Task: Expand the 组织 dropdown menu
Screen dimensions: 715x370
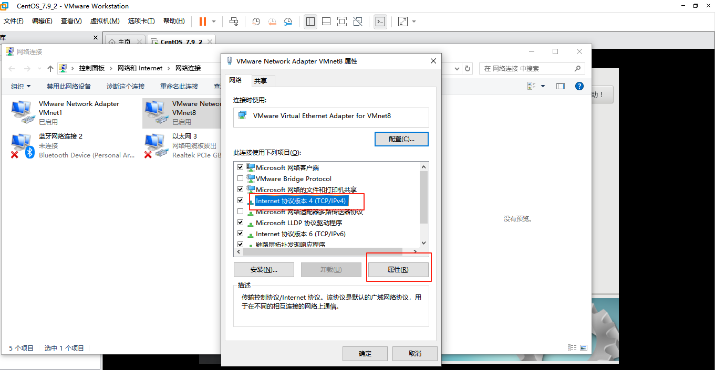Action: pos(21,86)
